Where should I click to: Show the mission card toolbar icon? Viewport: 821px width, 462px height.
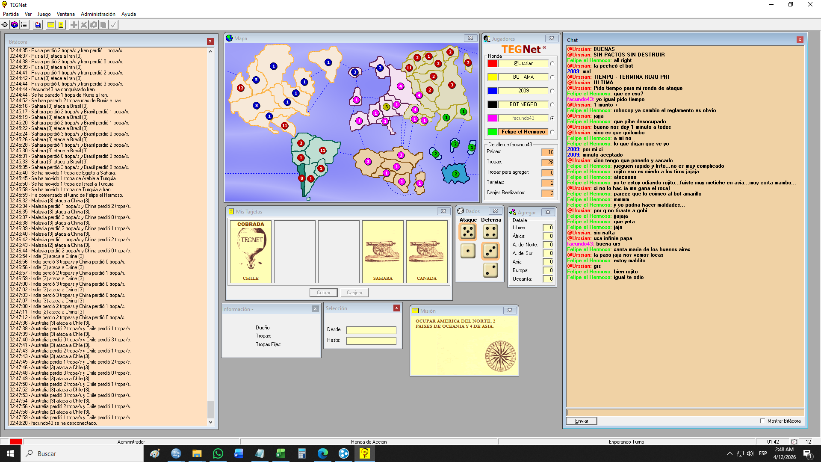(x=51, y=25)
